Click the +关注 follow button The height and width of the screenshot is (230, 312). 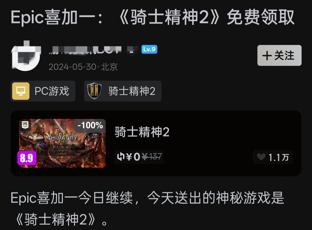[x=279, y=55]
